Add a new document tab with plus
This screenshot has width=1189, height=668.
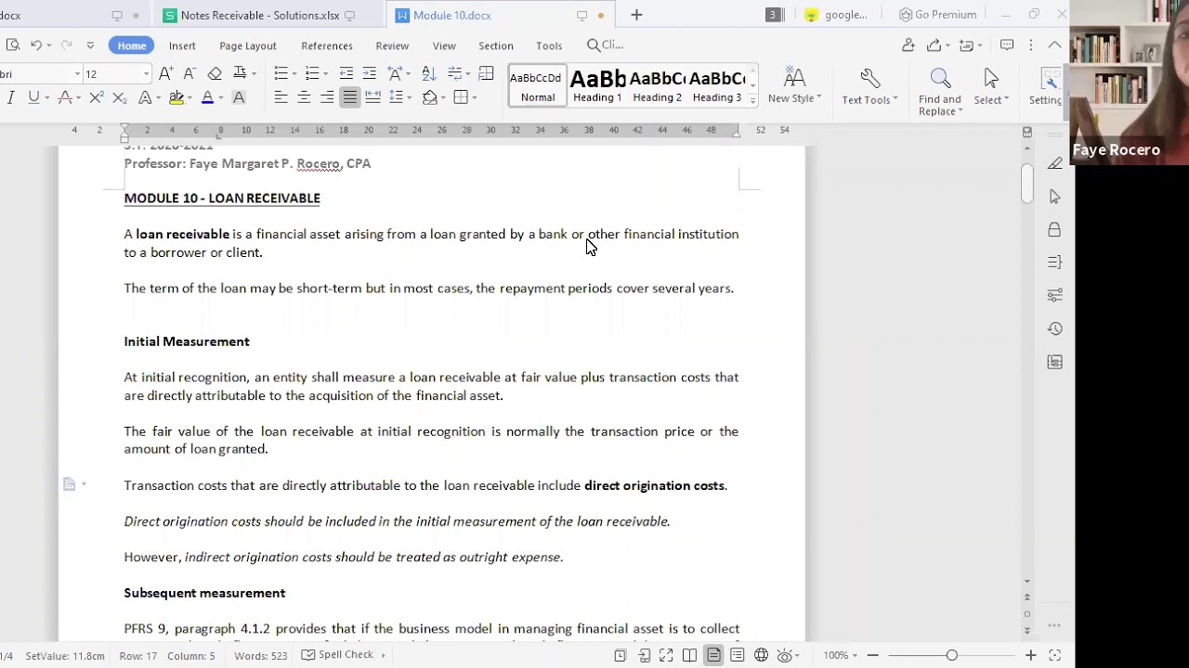pyautogui.click(x=636, y=15)
